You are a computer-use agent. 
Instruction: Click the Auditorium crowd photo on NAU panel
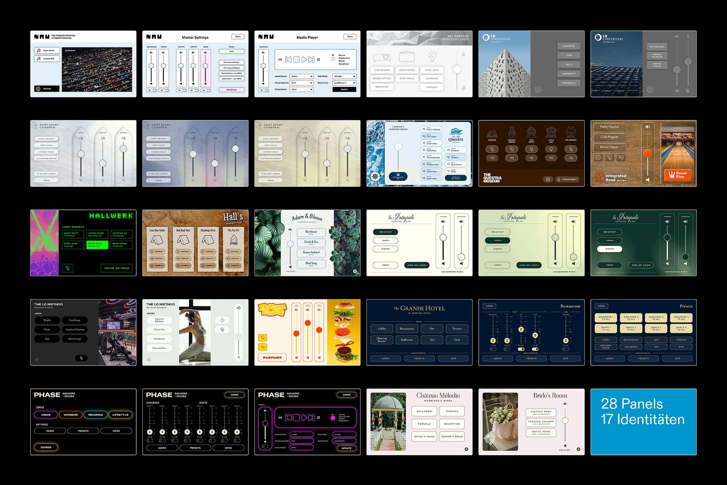point(97,70)
